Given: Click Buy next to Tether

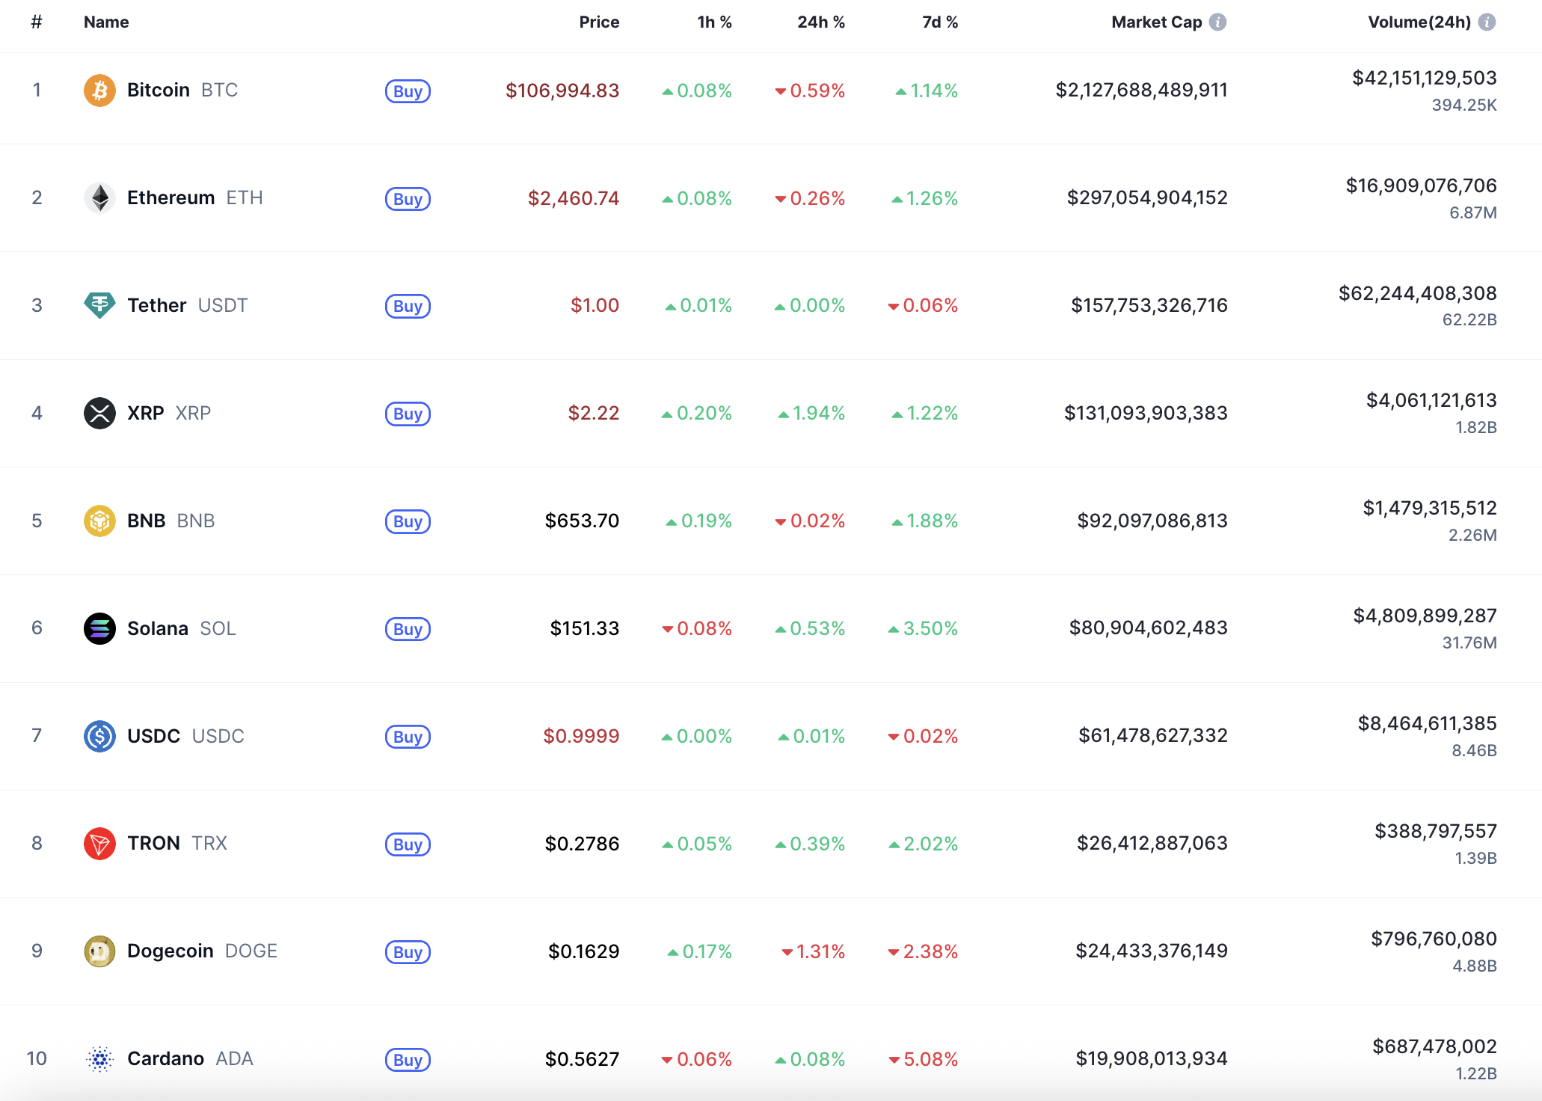Looking at the screenshot, I should [x=408, y=306].
